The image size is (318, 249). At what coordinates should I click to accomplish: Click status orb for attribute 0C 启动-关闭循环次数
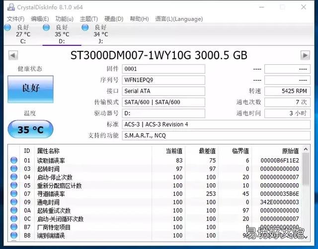coord(14,219)
